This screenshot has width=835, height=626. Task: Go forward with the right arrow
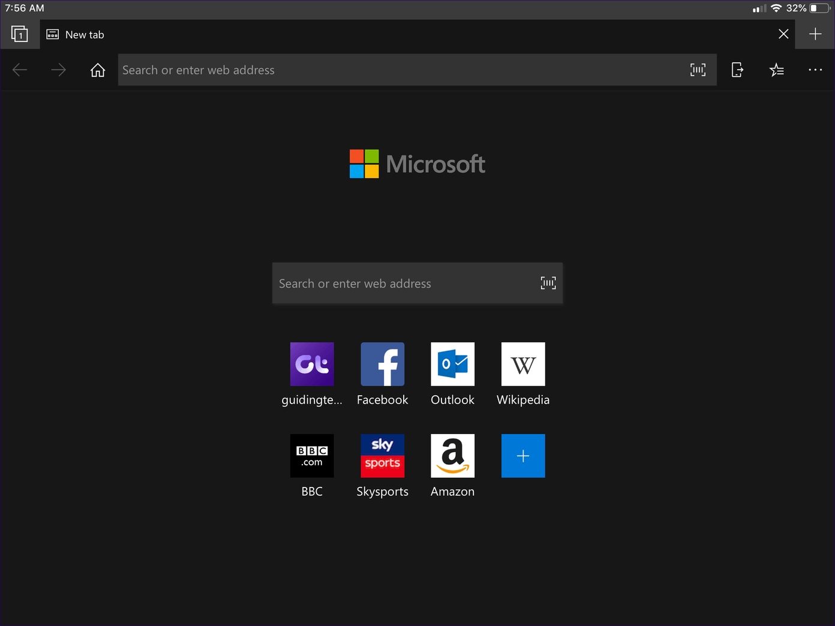58,70
